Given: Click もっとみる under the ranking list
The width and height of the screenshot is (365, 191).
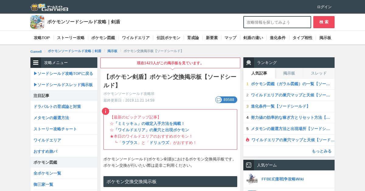Looking at the screenshot, I should point(322,151).
